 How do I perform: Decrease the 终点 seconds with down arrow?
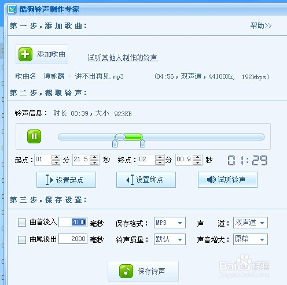[197, 162]
